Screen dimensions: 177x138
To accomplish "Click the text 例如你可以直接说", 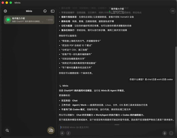I will click(x=68, y=36).
